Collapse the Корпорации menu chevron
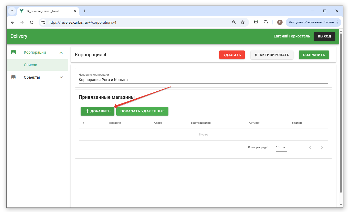Viewport: 348px width, 212px height. click(x=61, y=53)
